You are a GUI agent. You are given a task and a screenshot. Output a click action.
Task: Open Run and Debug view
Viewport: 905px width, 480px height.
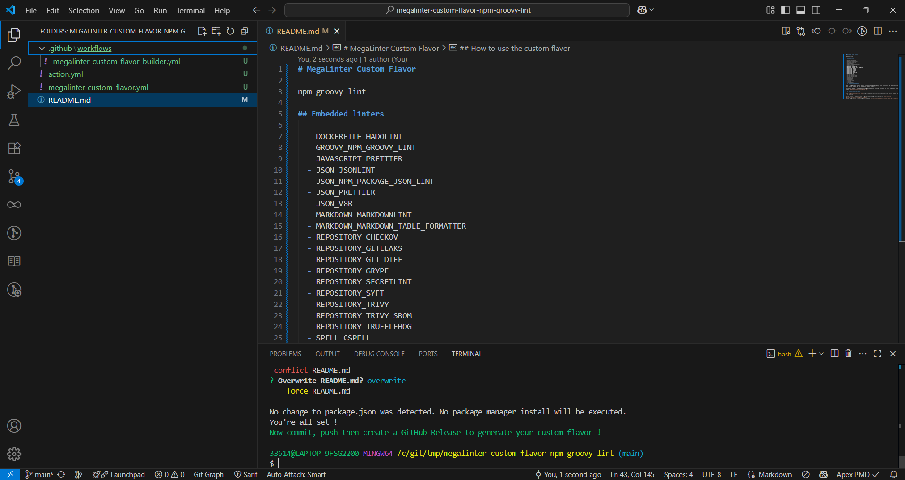pyautogui.click(x=14, y=91)
